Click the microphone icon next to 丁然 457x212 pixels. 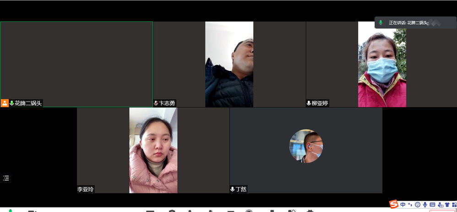pyautogui.click(x=233, y=189)
